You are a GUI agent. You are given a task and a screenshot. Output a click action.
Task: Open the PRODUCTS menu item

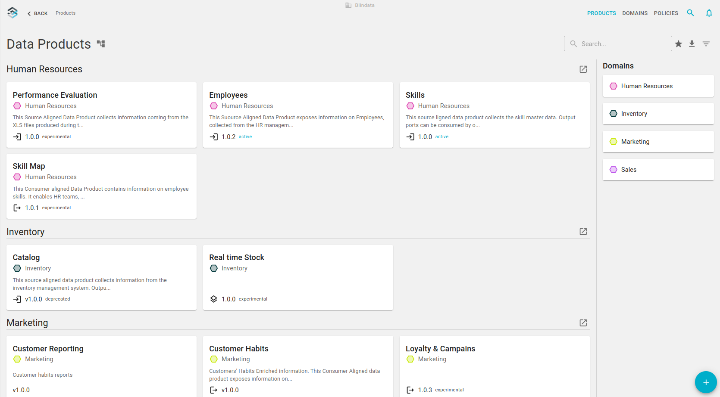pos(601,13)
